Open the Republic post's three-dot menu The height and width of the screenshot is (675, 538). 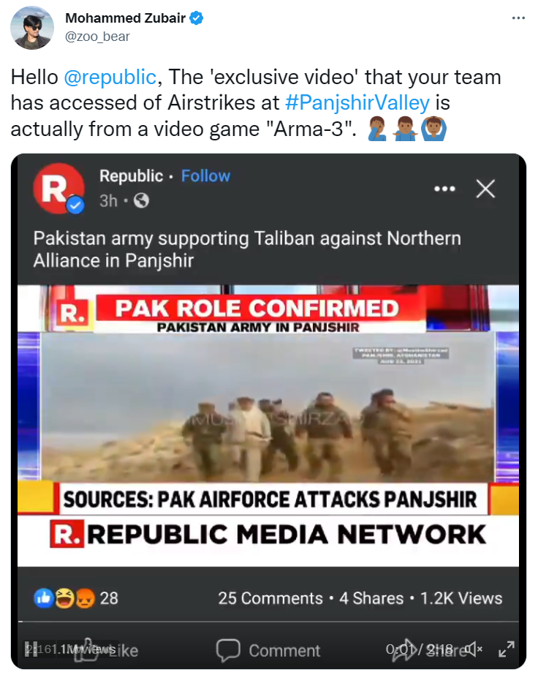click(x=444, y=189)
